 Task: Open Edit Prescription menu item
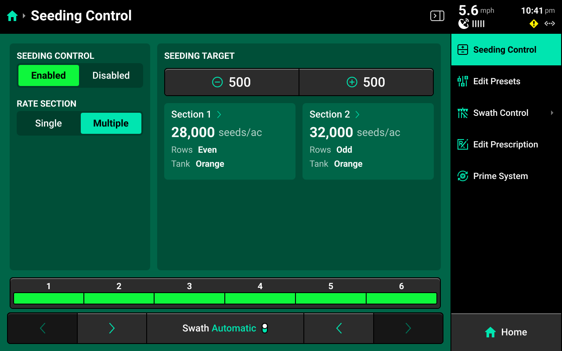506,144
